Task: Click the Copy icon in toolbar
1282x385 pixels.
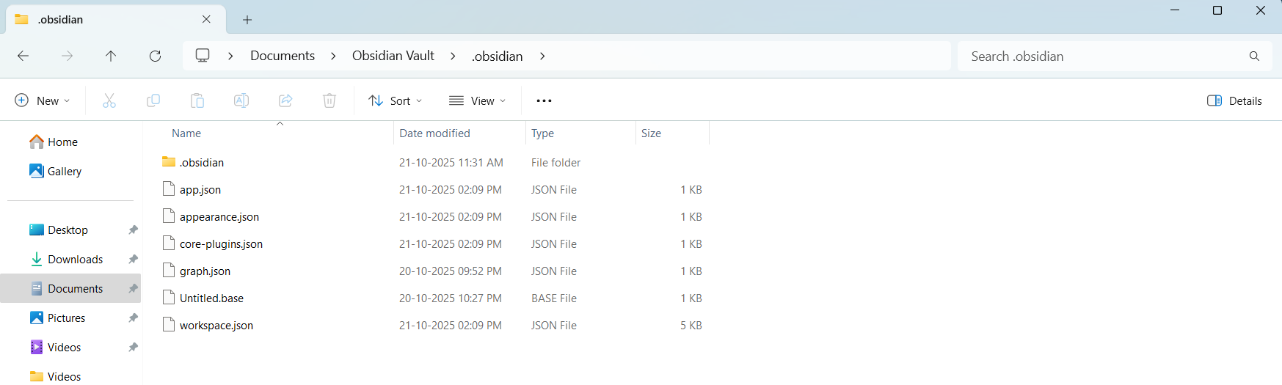Action: 153,100
